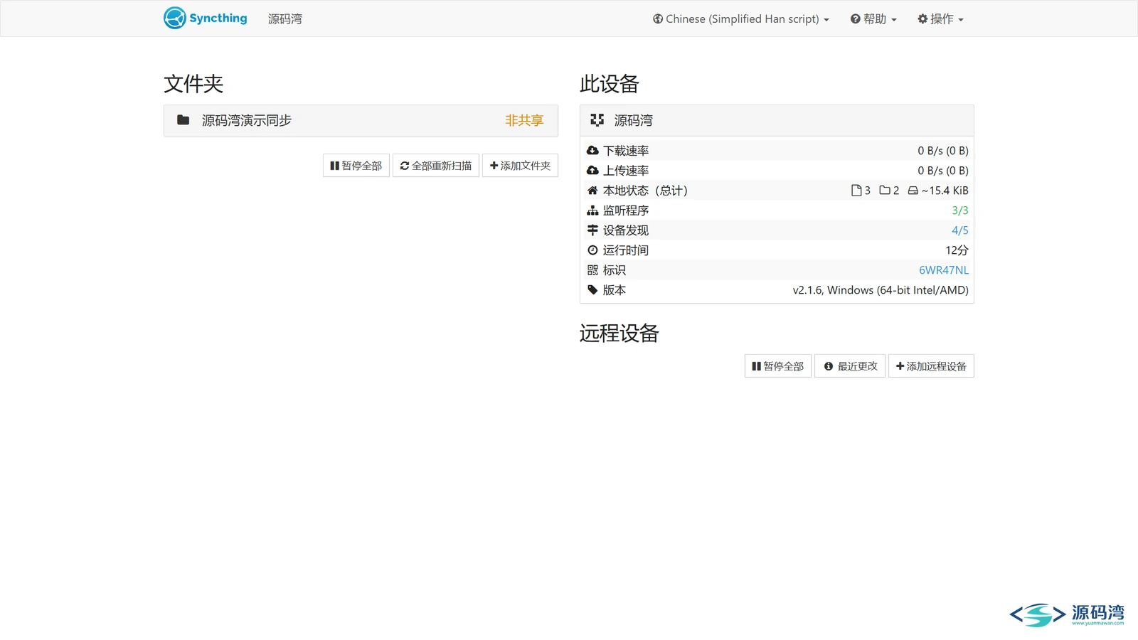
Task: Click the globe icon in the language selector
Action: pyautogui.click(x=658, y=19)
